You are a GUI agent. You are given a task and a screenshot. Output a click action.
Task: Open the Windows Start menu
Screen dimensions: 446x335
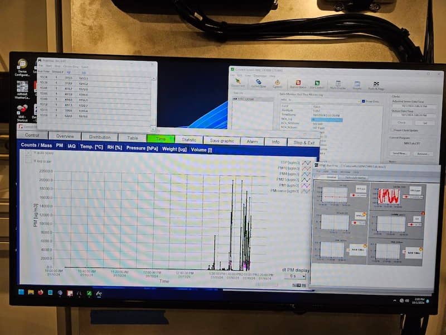[x=21, y=292]
